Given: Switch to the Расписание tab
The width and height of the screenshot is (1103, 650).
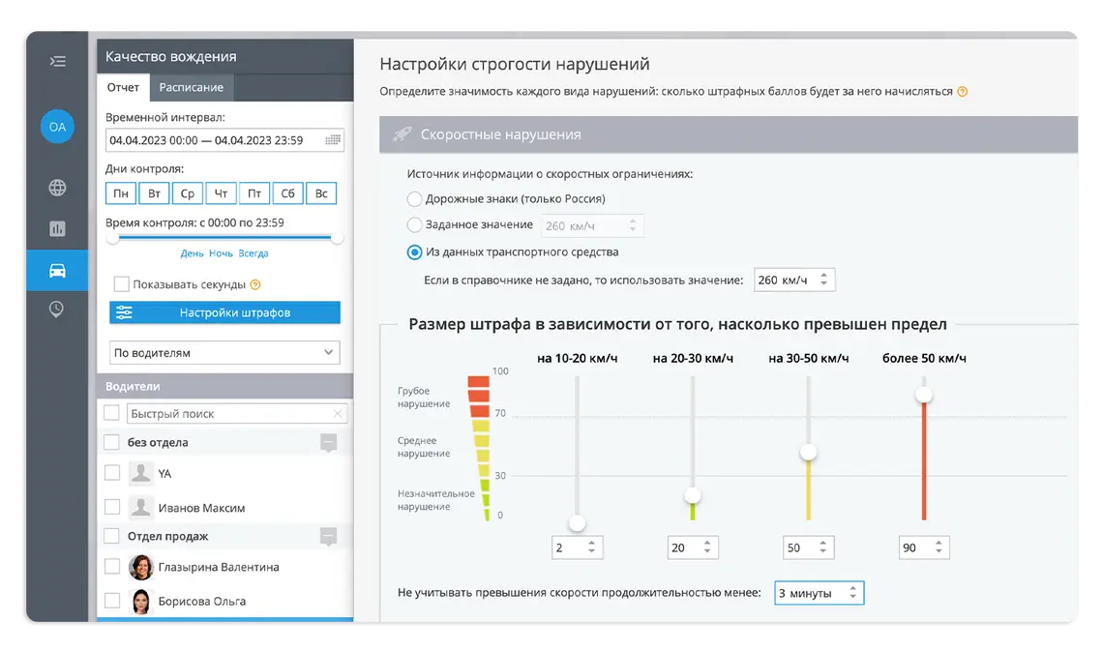Looking at the screenshot, I should pyautogui.click(x=192, y=86).
